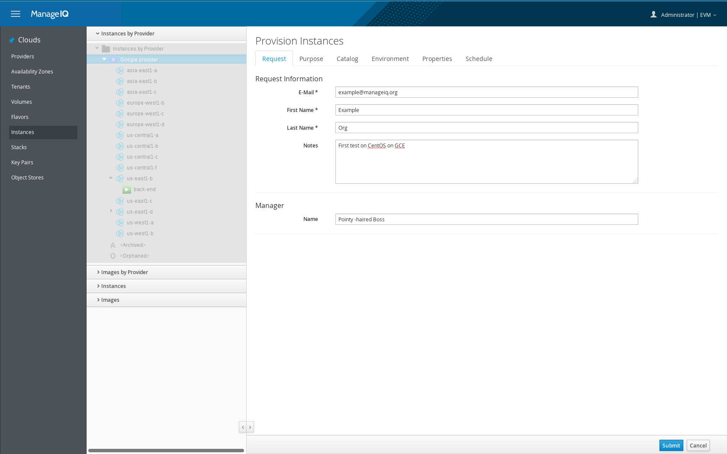This screenshot has height=454, width=727.
Task: Switch to the Properties tab
Action: coord(437,59)
